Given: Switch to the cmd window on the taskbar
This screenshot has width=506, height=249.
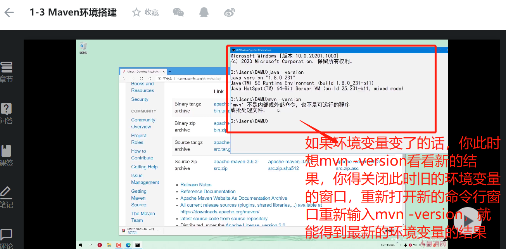Looking at the screenshot, I should (x=137, y=245).
